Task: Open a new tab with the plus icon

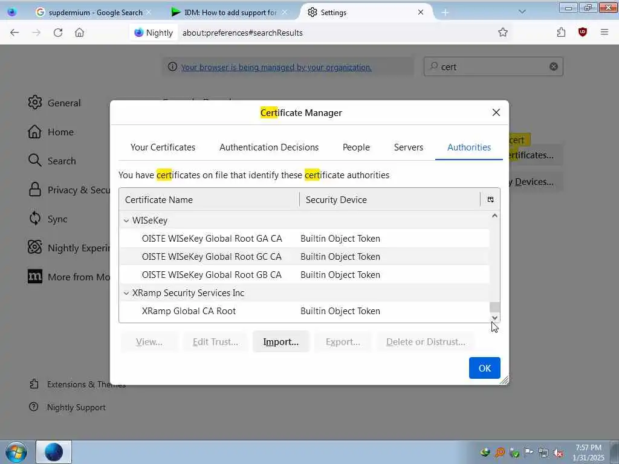Action: [x=445, y=13]
